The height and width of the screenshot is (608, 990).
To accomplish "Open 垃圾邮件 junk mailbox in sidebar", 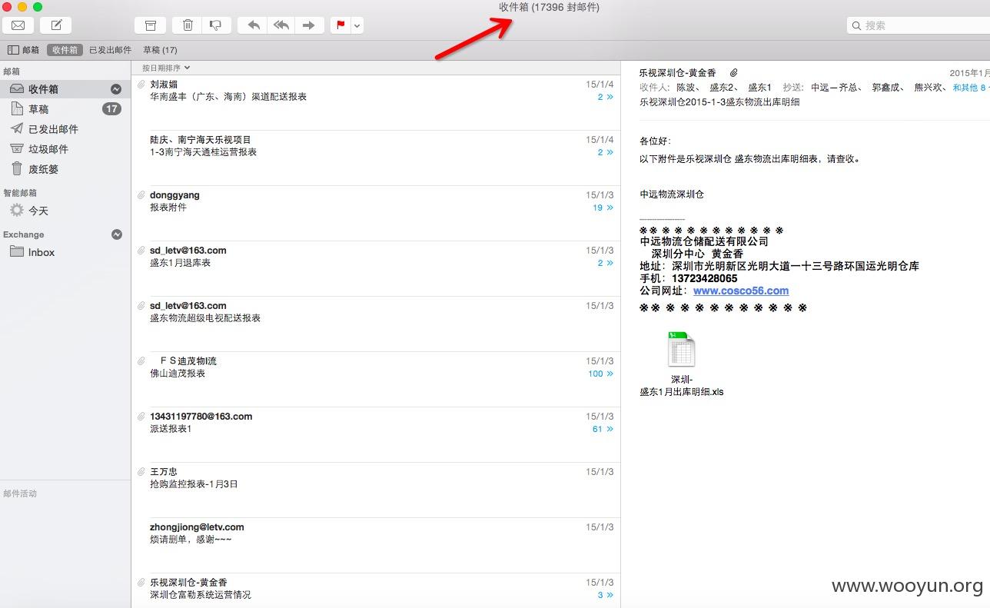I will tap(65, 149).
